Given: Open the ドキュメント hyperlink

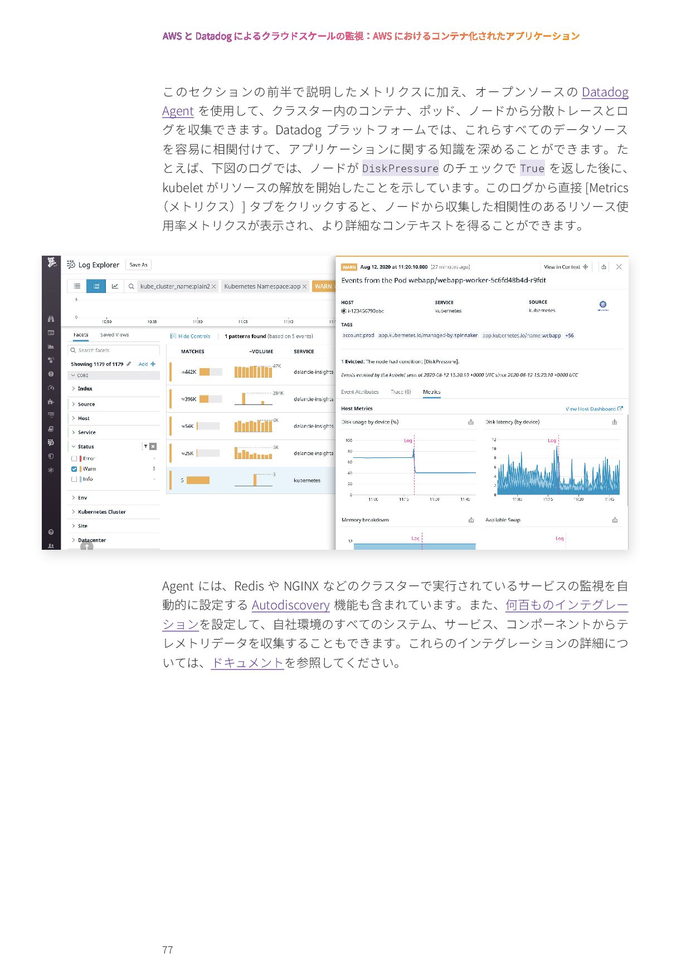Looking at the screenshot, I should (x=247, y=662).
